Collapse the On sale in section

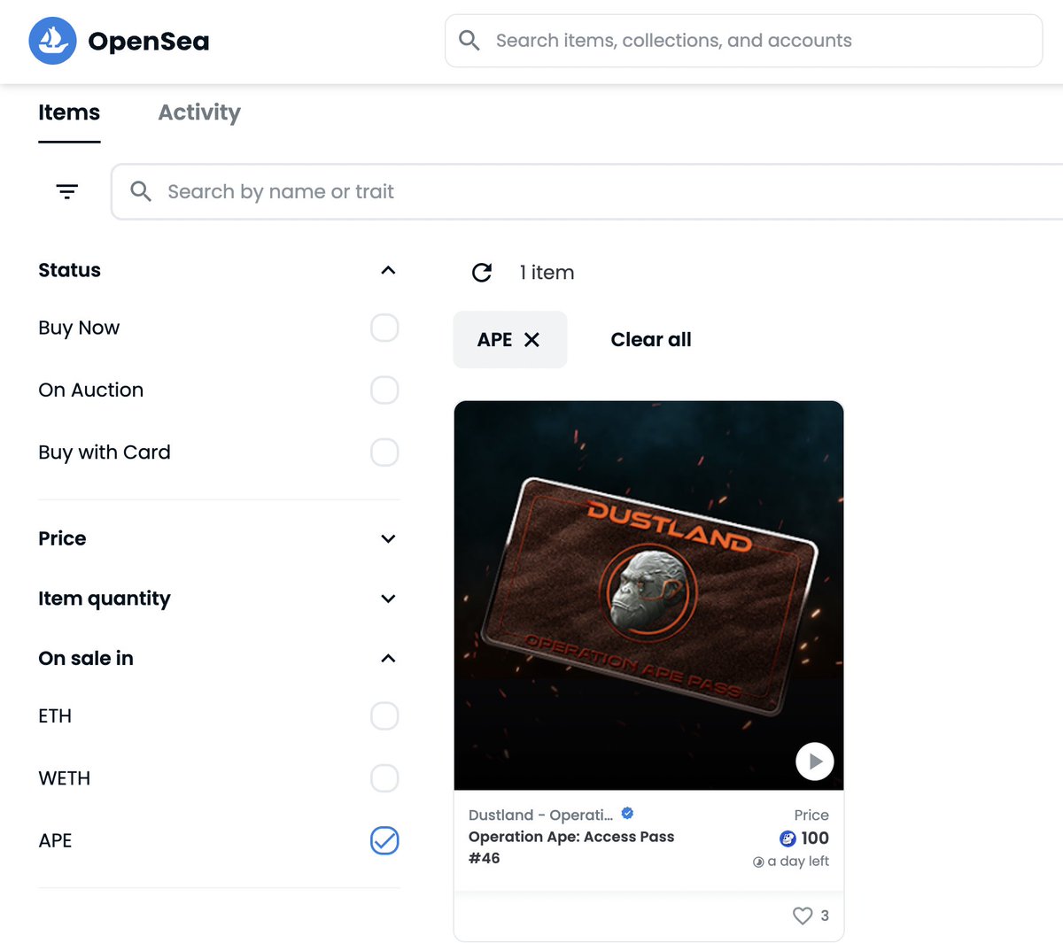click(388, 658)
